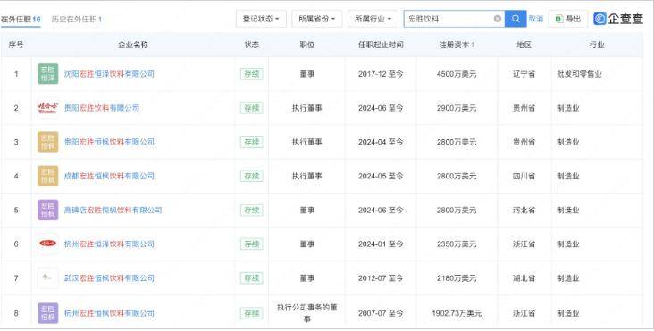Click the 企业名称 column header
This screenshot has height=331, width=654.
coord(133,45)
